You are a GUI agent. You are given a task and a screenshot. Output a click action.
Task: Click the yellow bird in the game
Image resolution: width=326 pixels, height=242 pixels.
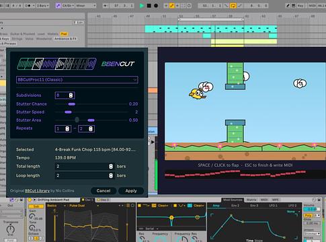pos(197,93)
